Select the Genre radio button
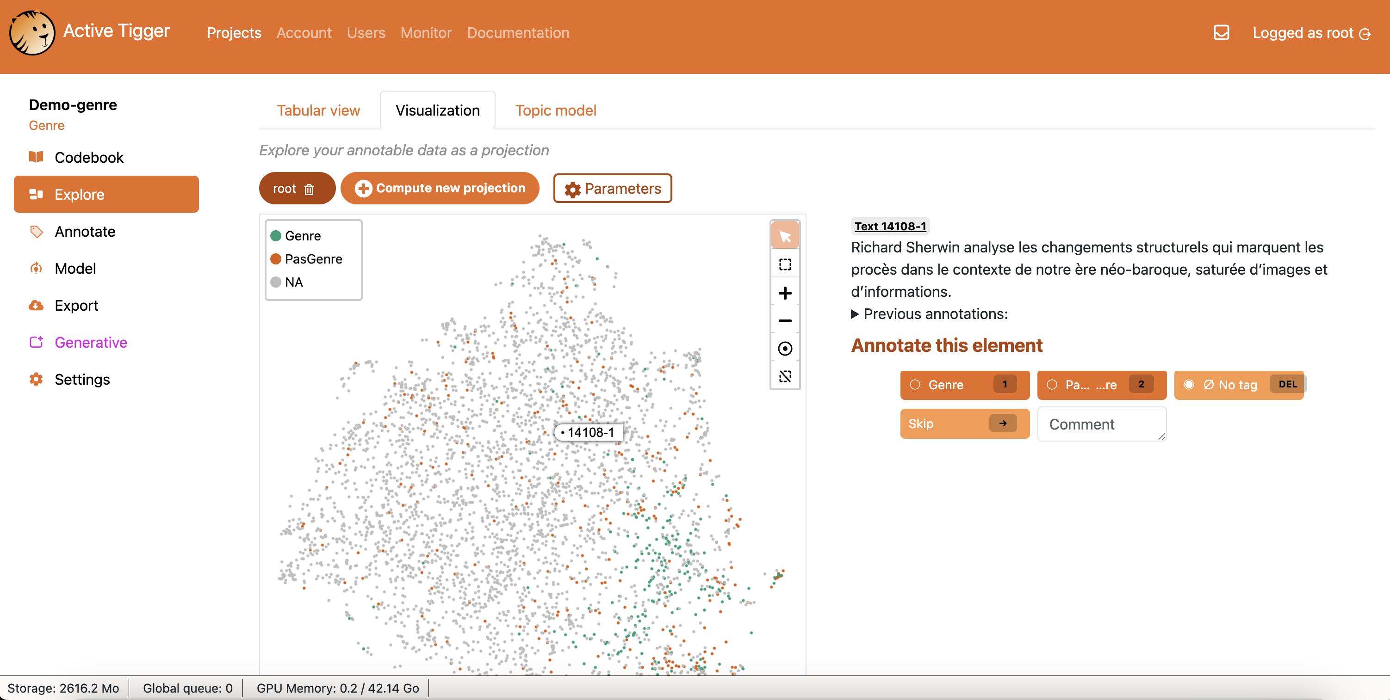1390x700 pixels. (915, 385)
